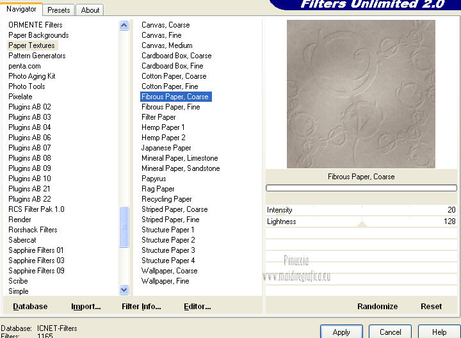Select Photo Aging Kit category
461x338 pixels.
point(32,76)
